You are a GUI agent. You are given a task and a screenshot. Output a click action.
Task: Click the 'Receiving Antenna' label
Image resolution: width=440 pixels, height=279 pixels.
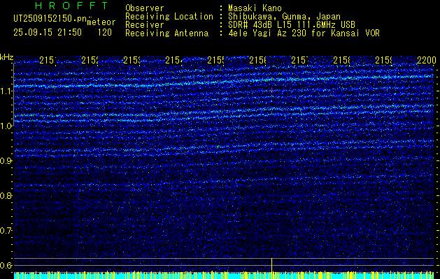pyautogui.click(x=167, y=33)
